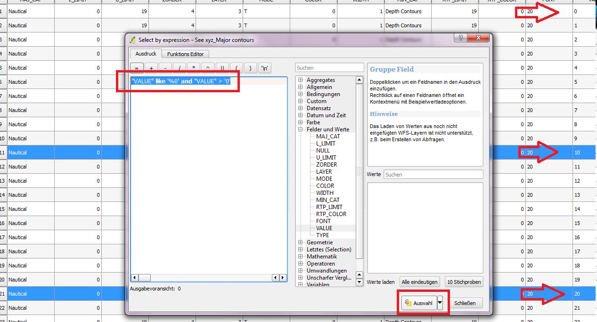Image resolution: width=597 pixels, height=322 pixels.
Task: Expand the Aggregates function group
Action: click(x=300, y=80)
